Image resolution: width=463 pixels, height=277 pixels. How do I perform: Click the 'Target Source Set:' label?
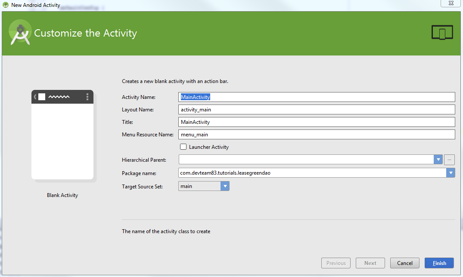coord(142,186)
